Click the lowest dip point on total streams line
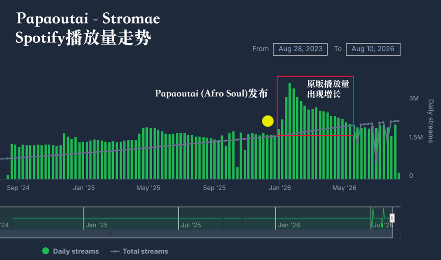 coord(376,161)
